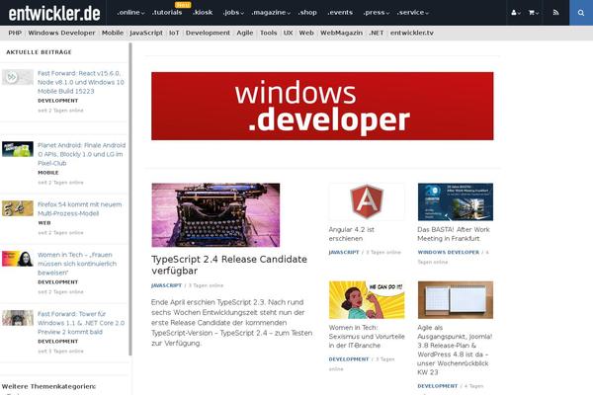Read Firefox 54 Multi-Prozess-Modell article
Image resolution: width=593 pixels, height=395 pixels.
coord(79,208)
